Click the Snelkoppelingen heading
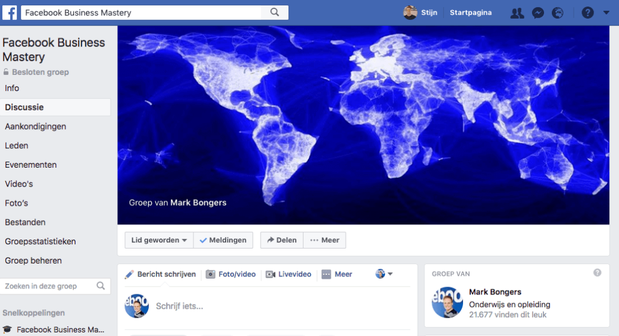The image size is (619, 336). point(34,312)
